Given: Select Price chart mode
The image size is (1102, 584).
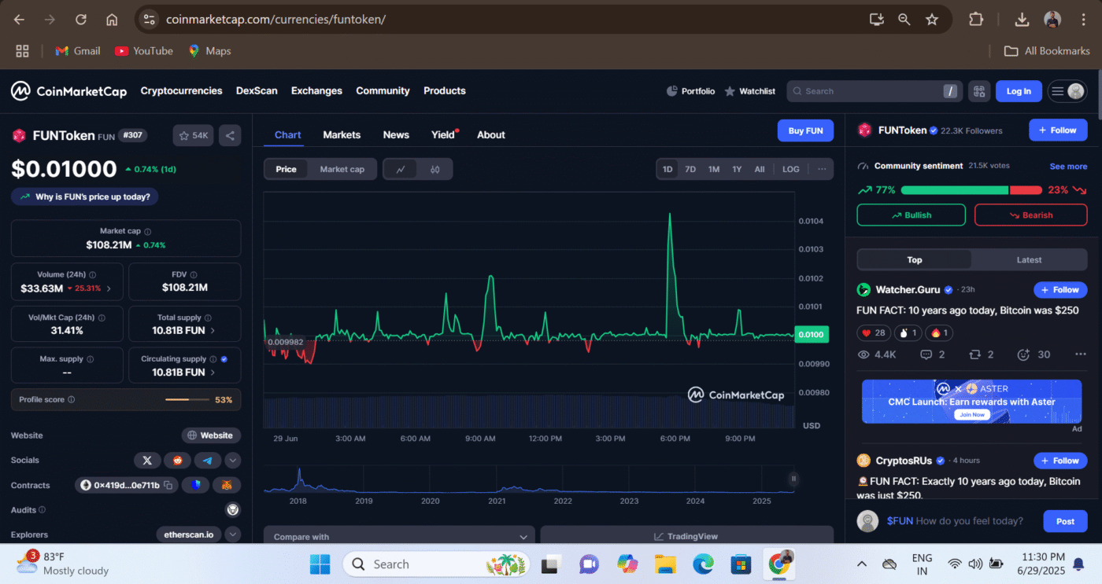Looking at the screenshot, I should coord(286,169).
